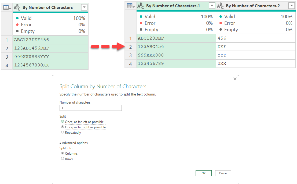Click ABC data type icon of Characters.1 column
297x184 pixels.
point(141,6)
